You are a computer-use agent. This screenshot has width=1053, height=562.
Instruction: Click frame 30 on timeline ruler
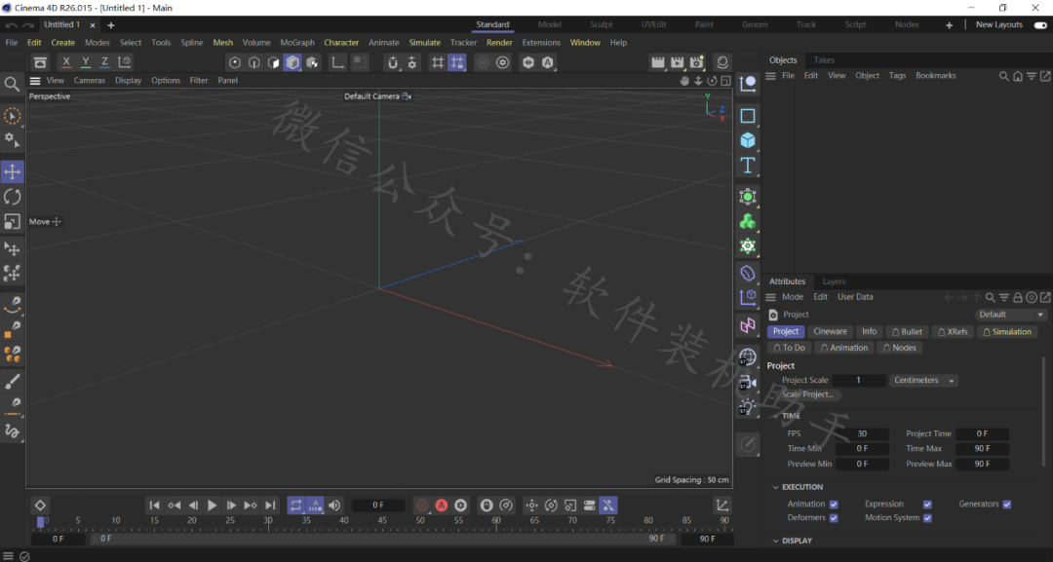(x=268, y=521)
